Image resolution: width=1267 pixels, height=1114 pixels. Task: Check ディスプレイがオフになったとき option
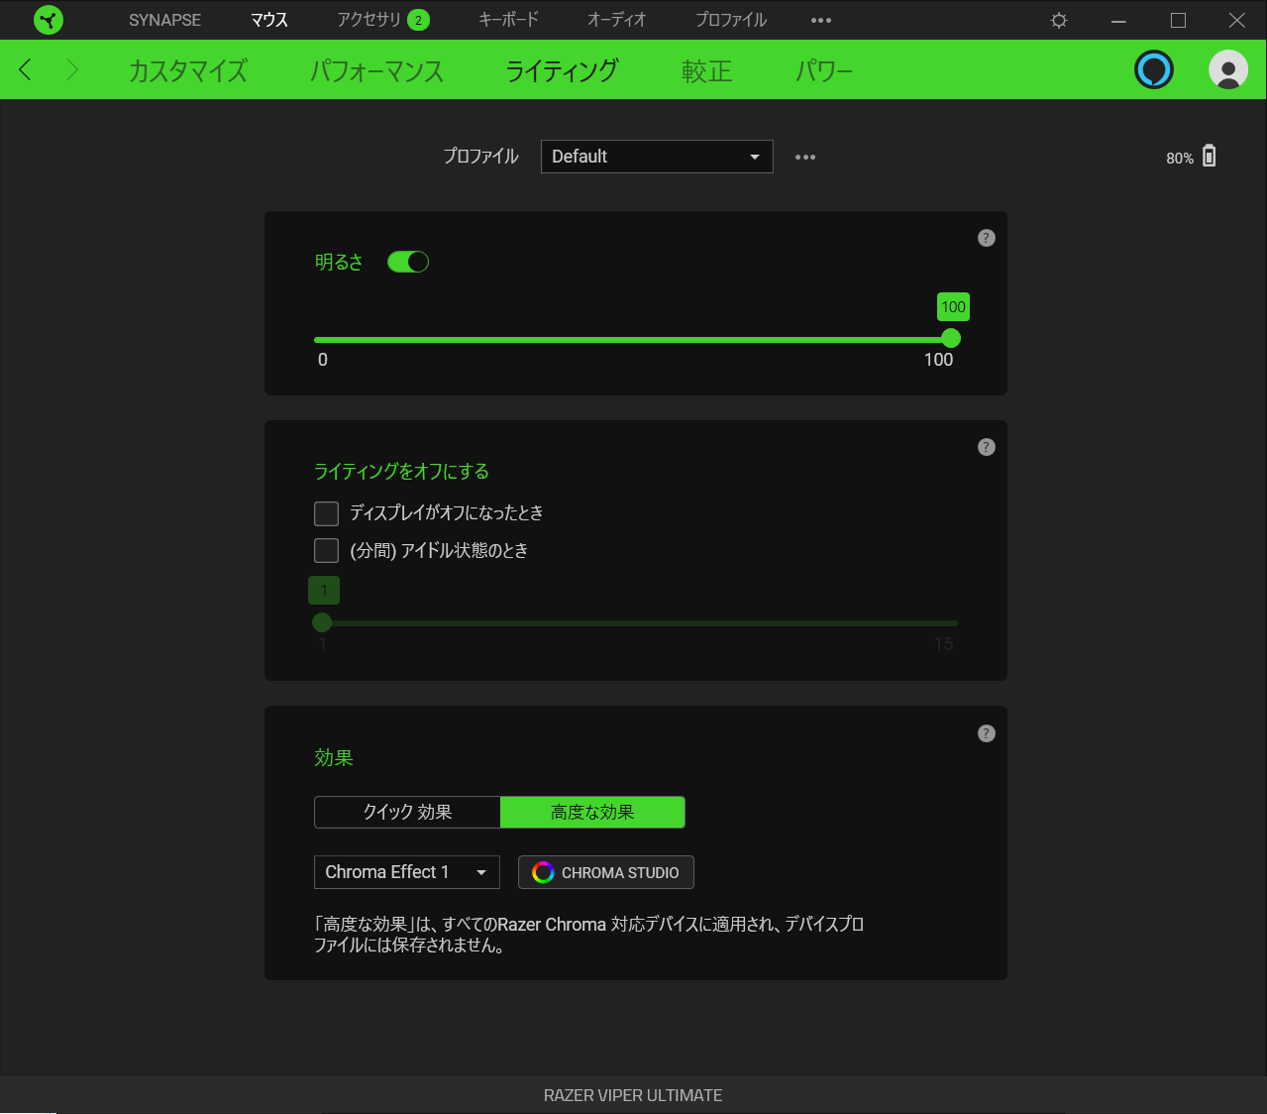pyautogui.click(x=326, y=513)
